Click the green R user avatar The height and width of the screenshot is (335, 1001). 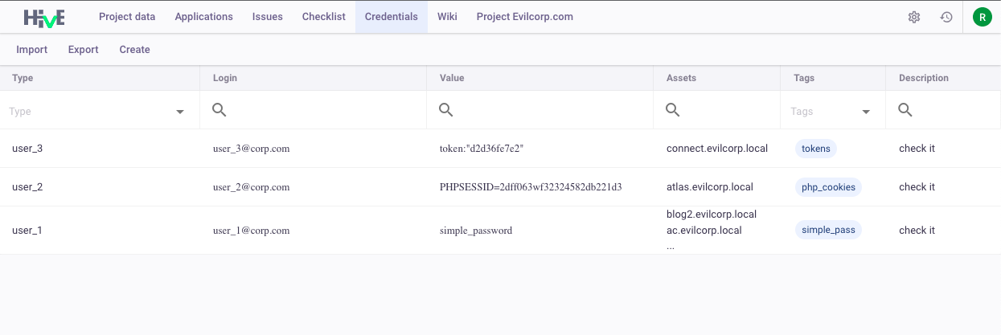(x=982, y=17)
